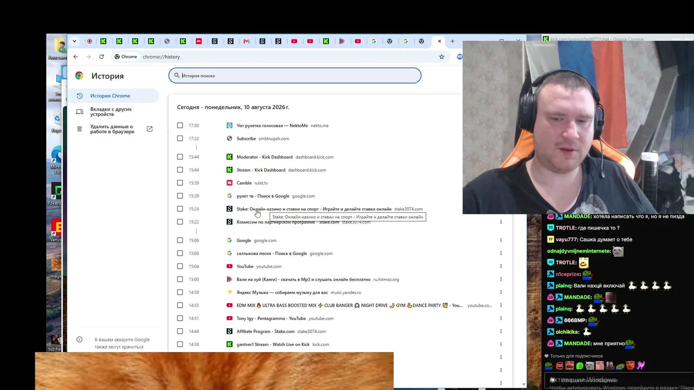Click the NektoMe favicon in the 17:30 entry

pos(229,126)
